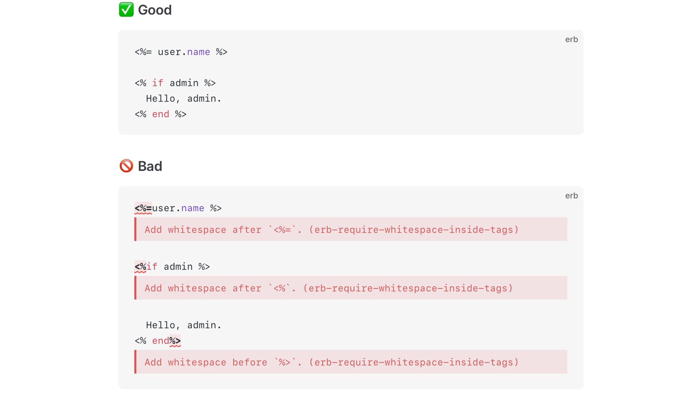Click purple 'name' in the Good code block

pyautogui.click(x=198, y=52)
